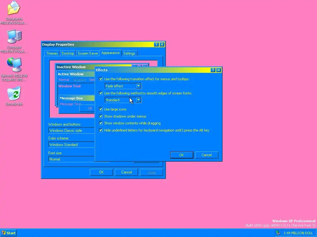Click the Windows XP Professional desktop text
This screenshot has height=237, width=317.
[293, 221]
